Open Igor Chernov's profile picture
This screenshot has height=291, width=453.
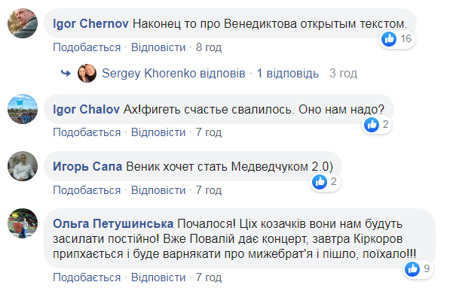[x=23, y=23]
